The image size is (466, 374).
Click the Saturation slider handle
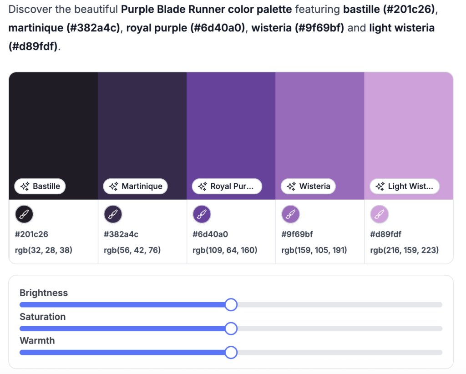231,329
